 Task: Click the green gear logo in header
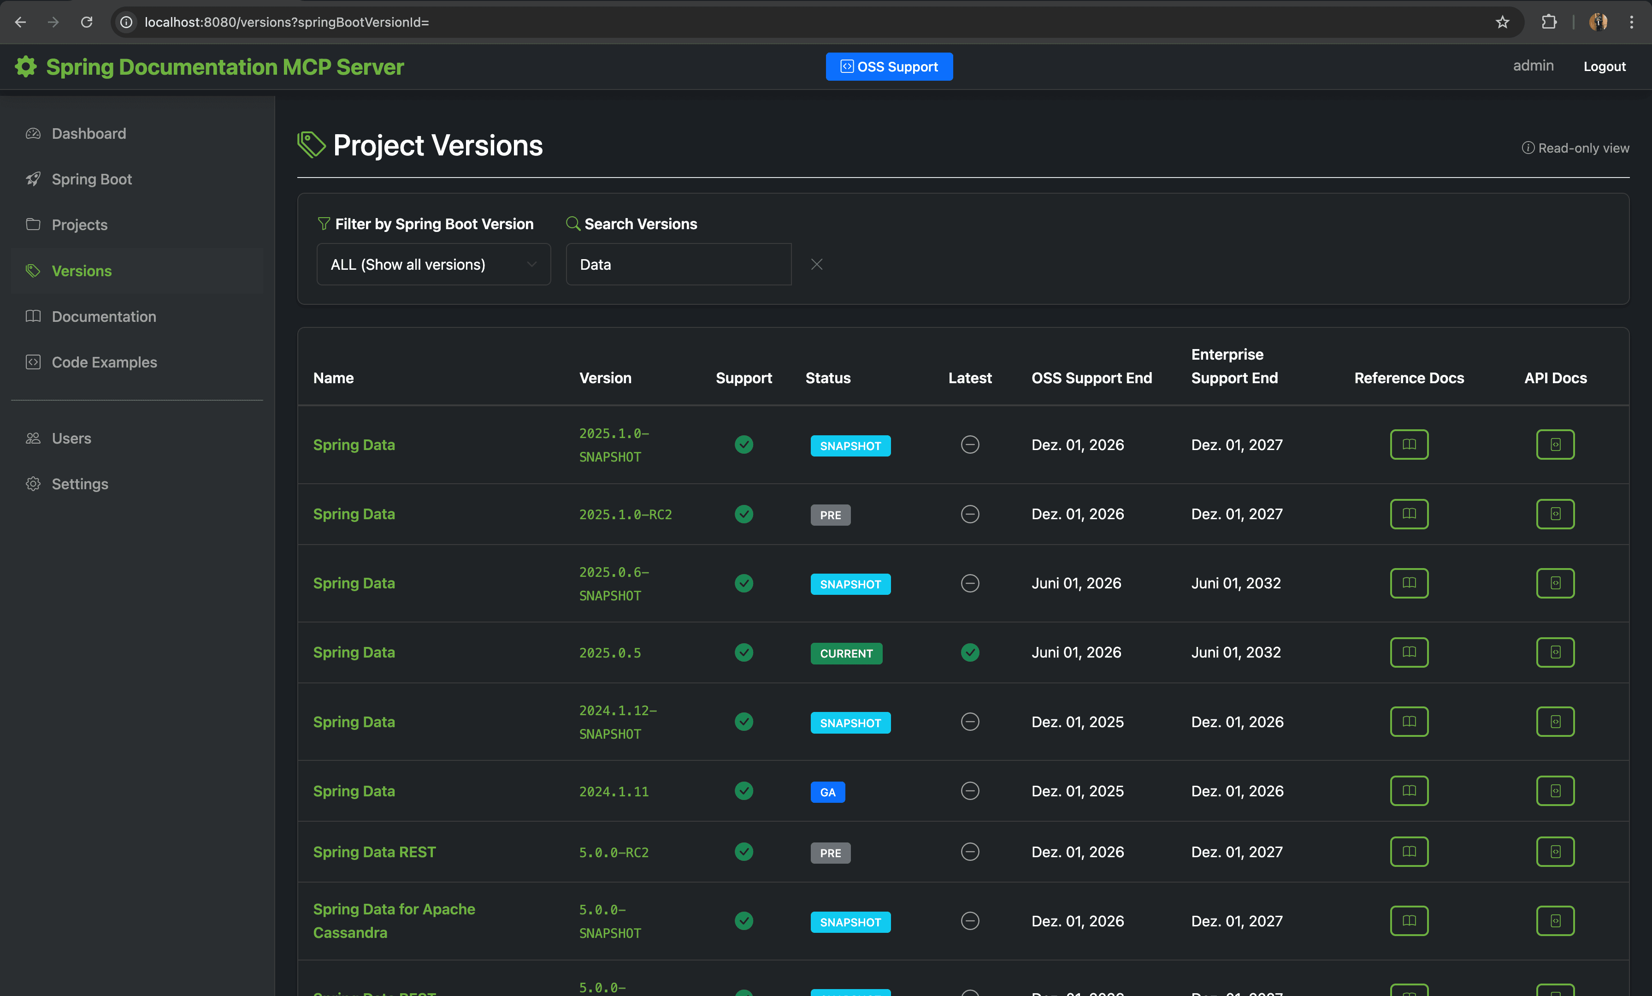tap(26, 66)
